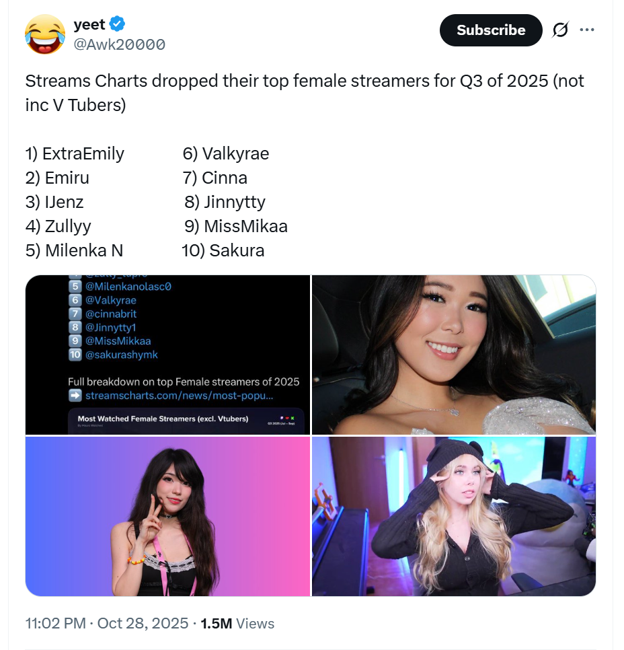The height and width of the screenshot is (650, 624).
Task: Click the @Valkyrae mention in the screenshot
Action: tap(111, 300)
